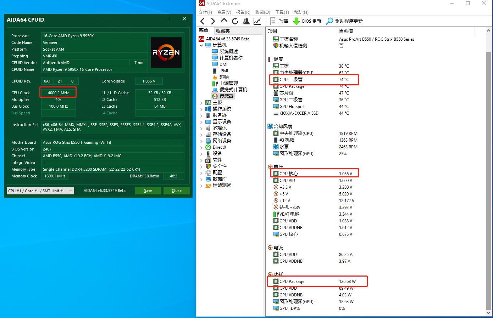Viewport: 493px width, 318px height.
Task: Select the AIDA64 v6.33.5749 Beta root node
Action: pos(224,39)
